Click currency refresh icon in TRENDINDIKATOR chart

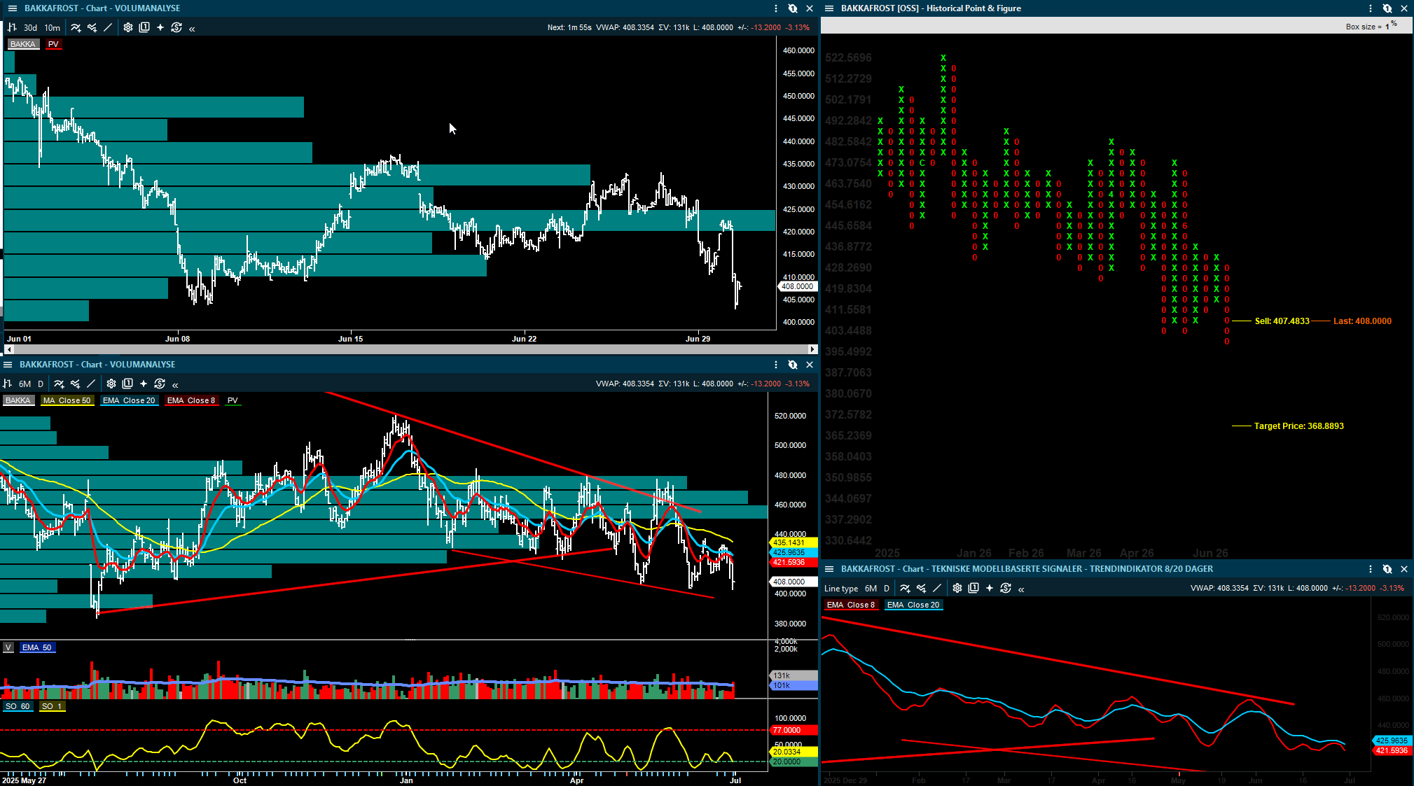1006,588
